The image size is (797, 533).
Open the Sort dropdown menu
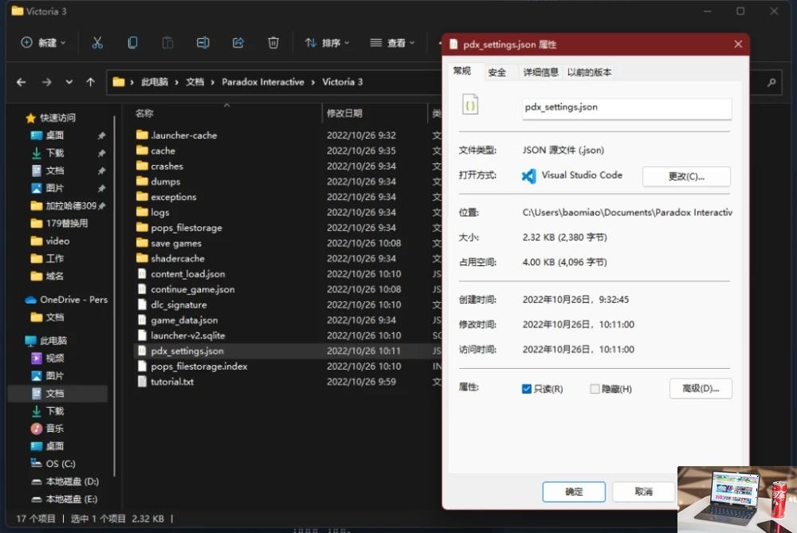pos(327,43)
